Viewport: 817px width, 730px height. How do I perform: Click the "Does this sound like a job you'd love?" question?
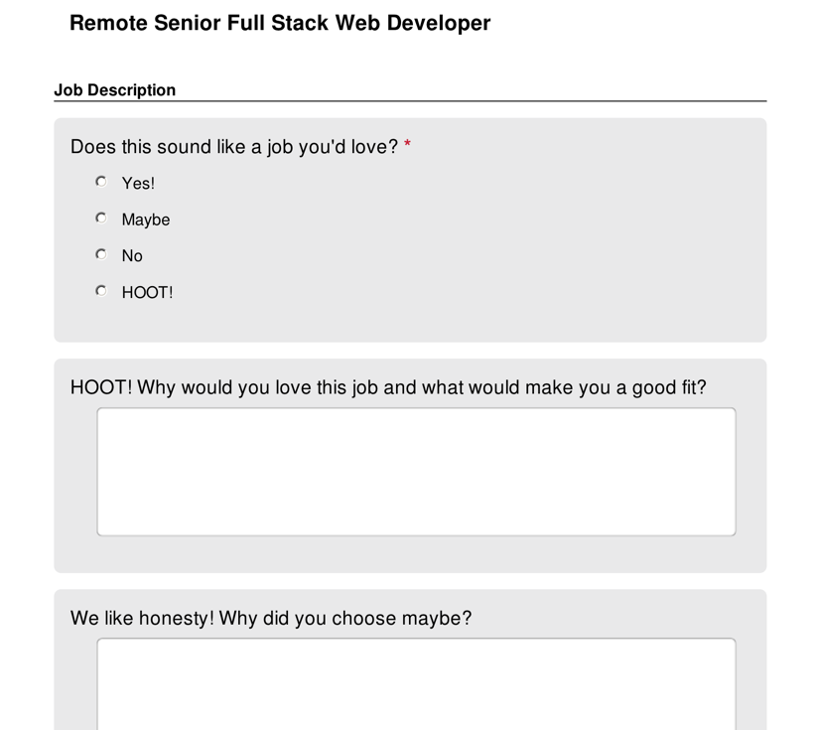[234, 147]
